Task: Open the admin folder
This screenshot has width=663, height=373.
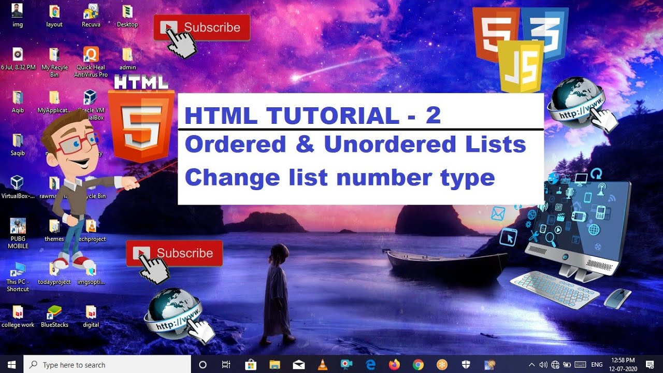Action: coord(127,59)
